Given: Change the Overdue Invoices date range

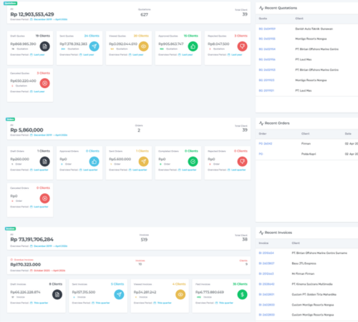Looking at the screenshot, I should pos(49,270).
